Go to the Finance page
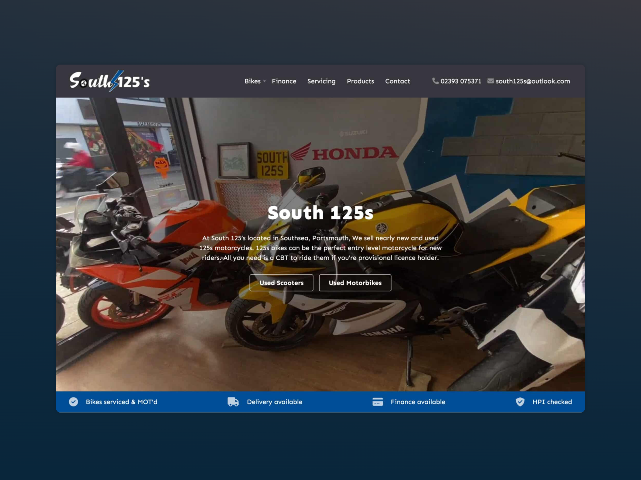Viewport: 641px width, 480px height. tap(284, 81)
